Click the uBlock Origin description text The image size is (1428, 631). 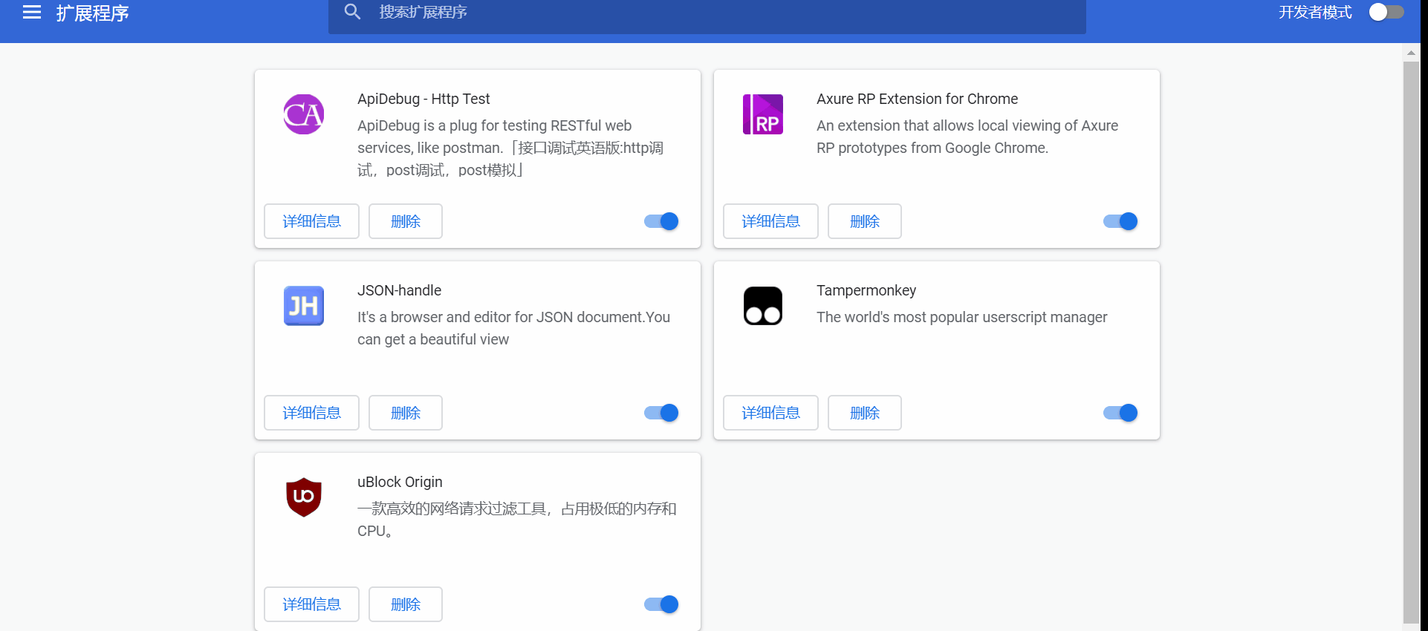click(x=516, y=520)
